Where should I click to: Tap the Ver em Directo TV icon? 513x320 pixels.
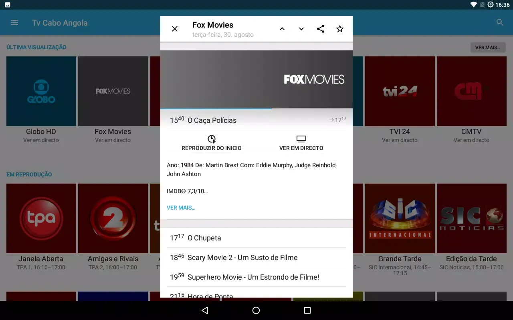(x=301, y=139)
